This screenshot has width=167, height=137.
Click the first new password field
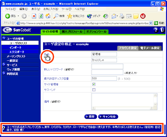(x=107, y=66)
